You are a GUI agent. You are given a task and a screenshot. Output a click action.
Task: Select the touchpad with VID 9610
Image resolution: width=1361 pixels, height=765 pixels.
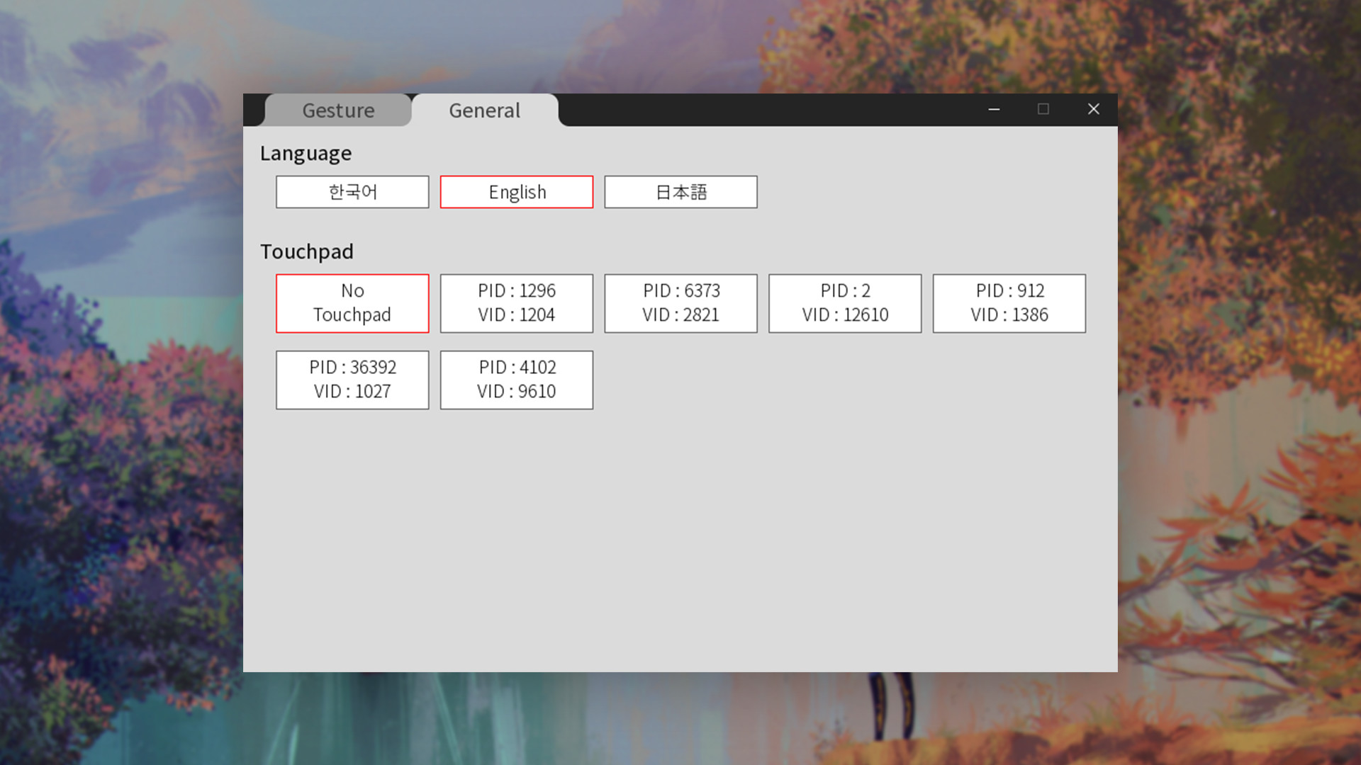tap(516, 380)
